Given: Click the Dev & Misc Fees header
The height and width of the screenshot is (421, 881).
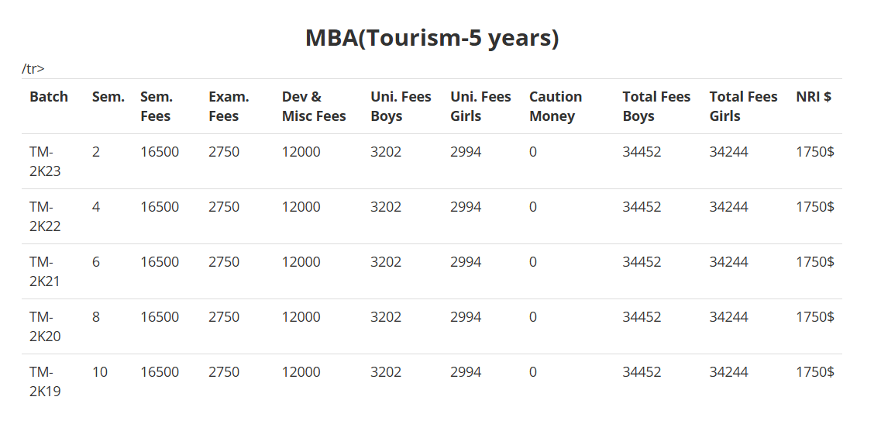Looking at the screenshot, I should pyautogui.click(x=314, y=106).
